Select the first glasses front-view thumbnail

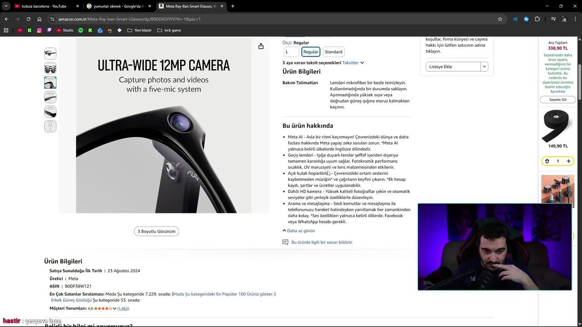(x=50, y=54)
